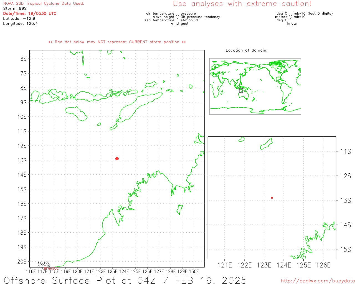
Task: Click the '130E' longitude label on main map
Action: tap(194, 271)
